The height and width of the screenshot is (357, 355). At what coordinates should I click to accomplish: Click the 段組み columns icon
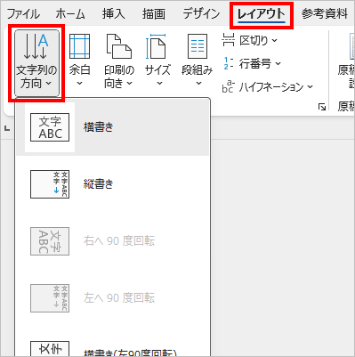198,46
